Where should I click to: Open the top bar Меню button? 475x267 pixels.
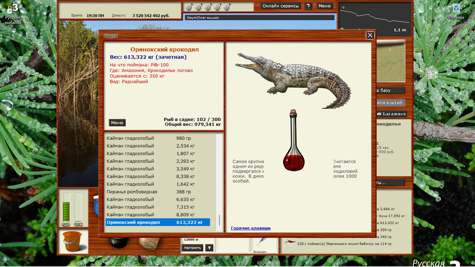tap(324, 6)
